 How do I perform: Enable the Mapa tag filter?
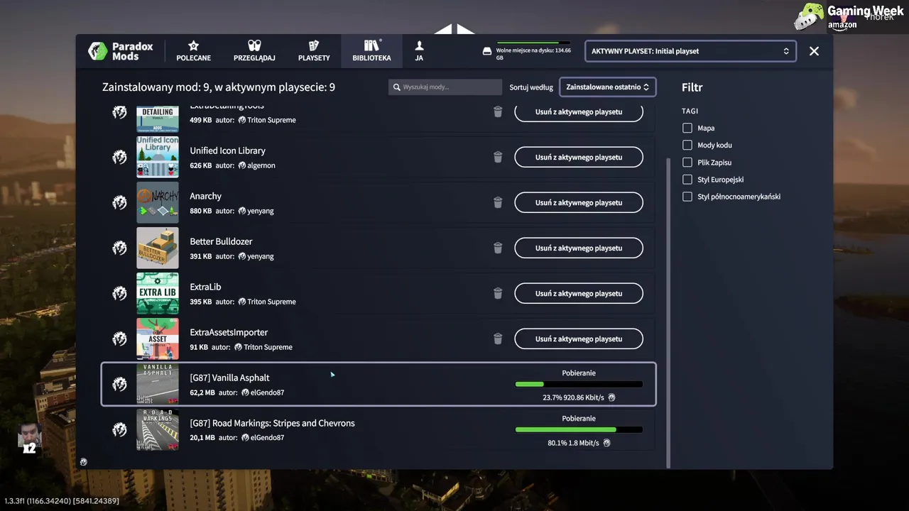pos(687,128)
